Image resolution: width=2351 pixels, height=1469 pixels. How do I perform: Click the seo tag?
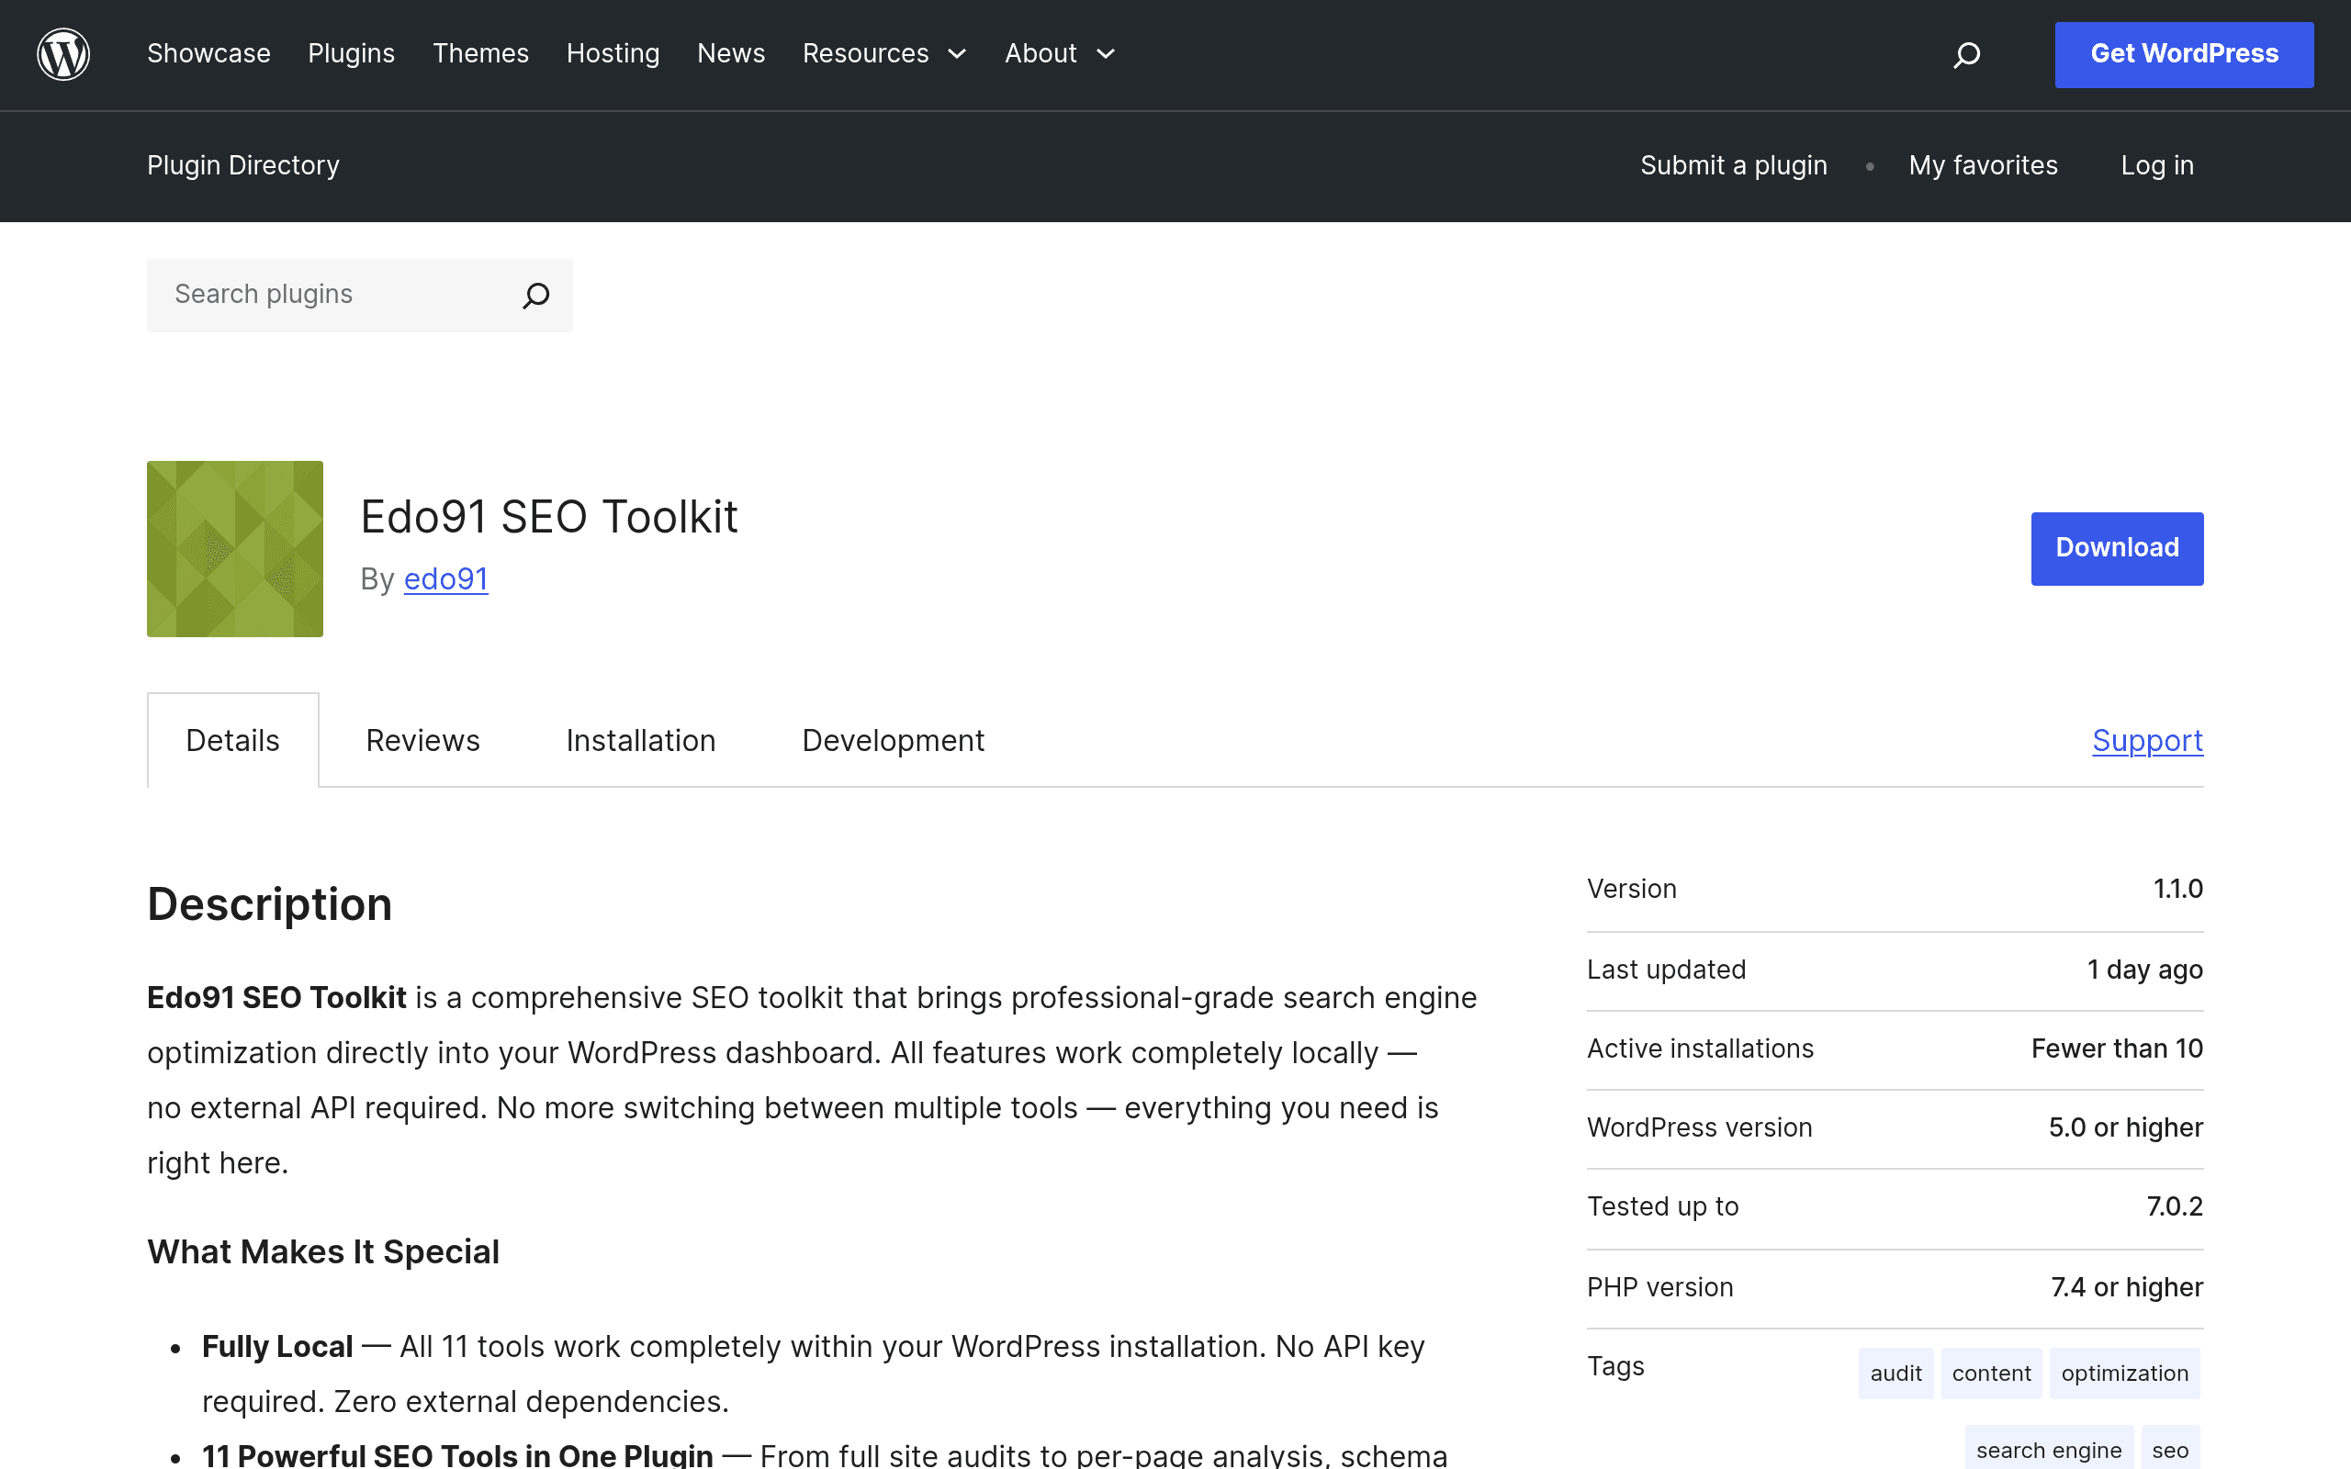coord(2170,1450)
